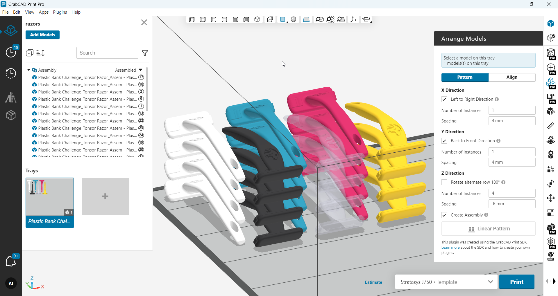Viewport: 558px width, 296px height.
Task: Select the move arrows tool
Action: 550,198
